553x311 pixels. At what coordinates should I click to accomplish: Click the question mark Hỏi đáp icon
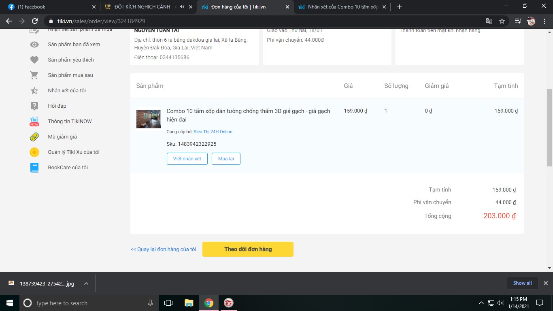click(34, 106)
